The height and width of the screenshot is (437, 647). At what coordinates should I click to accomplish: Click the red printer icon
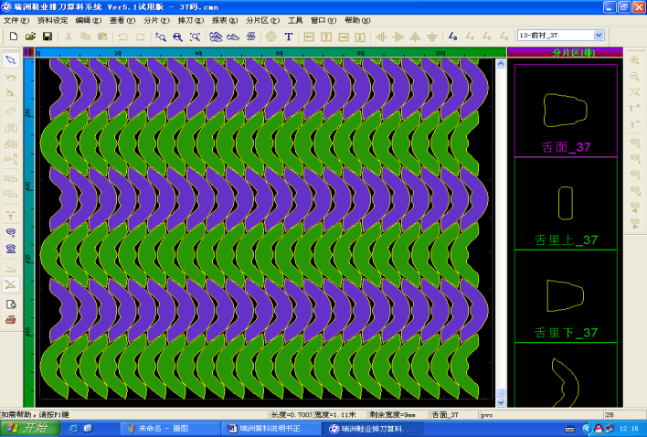(x=11, y=320)
